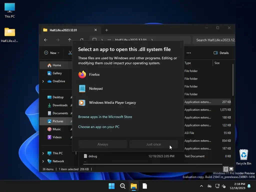Select Notepad to open the dll file
Viewport: 256px width, 192px height.
coord(128,89)
